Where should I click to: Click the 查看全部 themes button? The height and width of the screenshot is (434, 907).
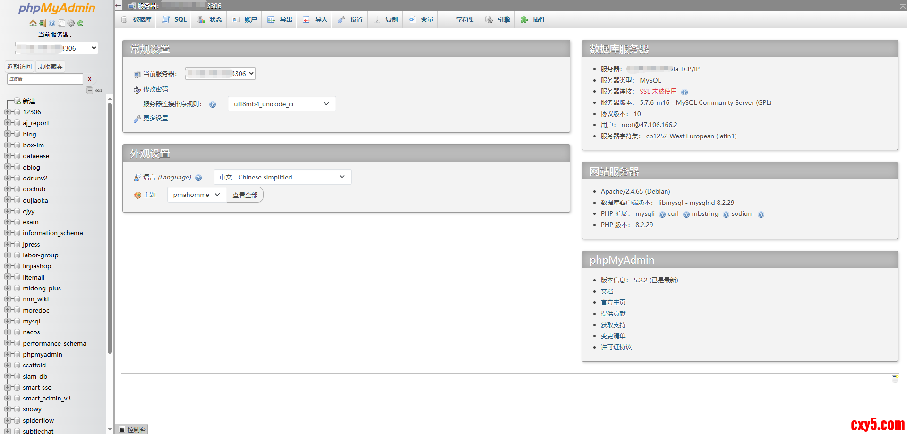pos(245,195)
